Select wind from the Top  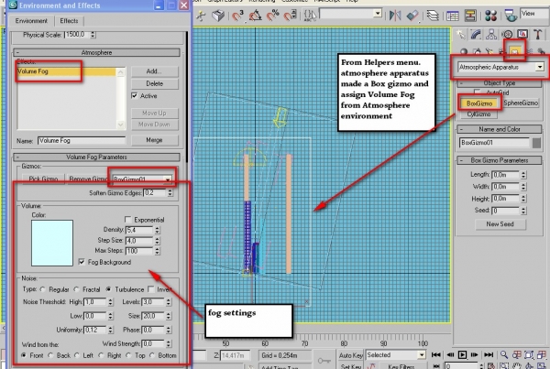(128, 355)
